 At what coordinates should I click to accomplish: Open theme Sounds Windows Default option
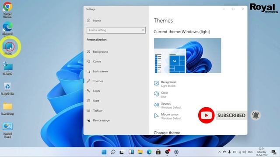pyautogui.click(x=168, y=106)
